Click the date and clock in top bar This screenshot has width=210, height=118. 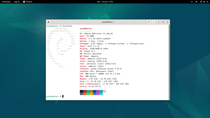(x=105, y=1)
